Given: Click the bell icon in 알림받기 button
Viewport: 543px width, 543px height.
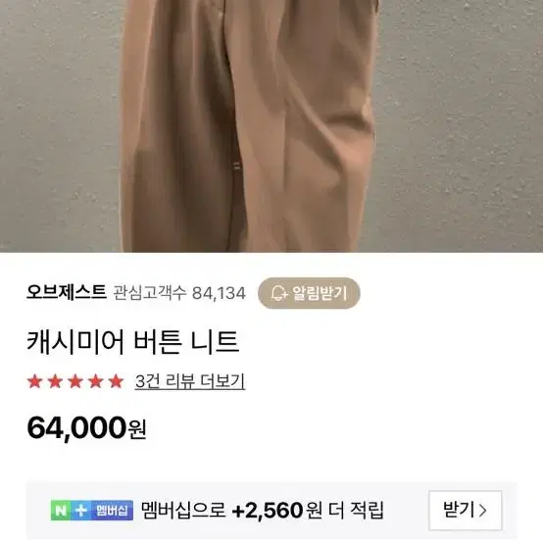Looking at the screenshot, I should 278,293.
